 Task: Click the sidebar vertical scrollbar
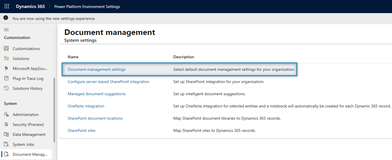54,109
